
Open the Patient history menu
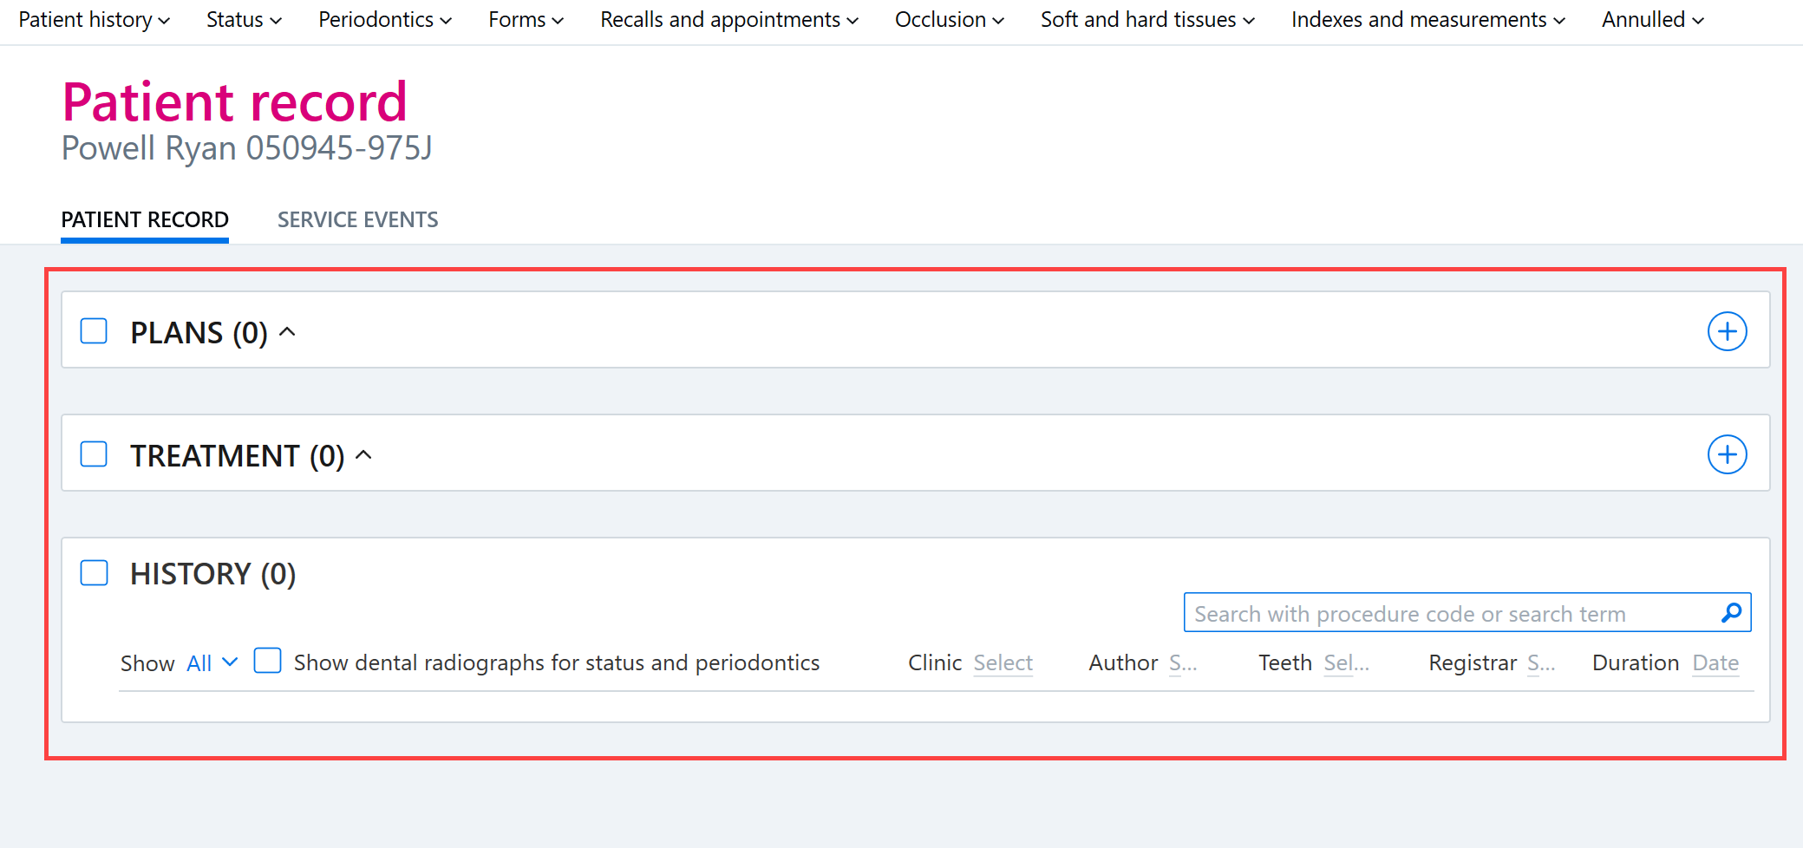pos(94,20)
